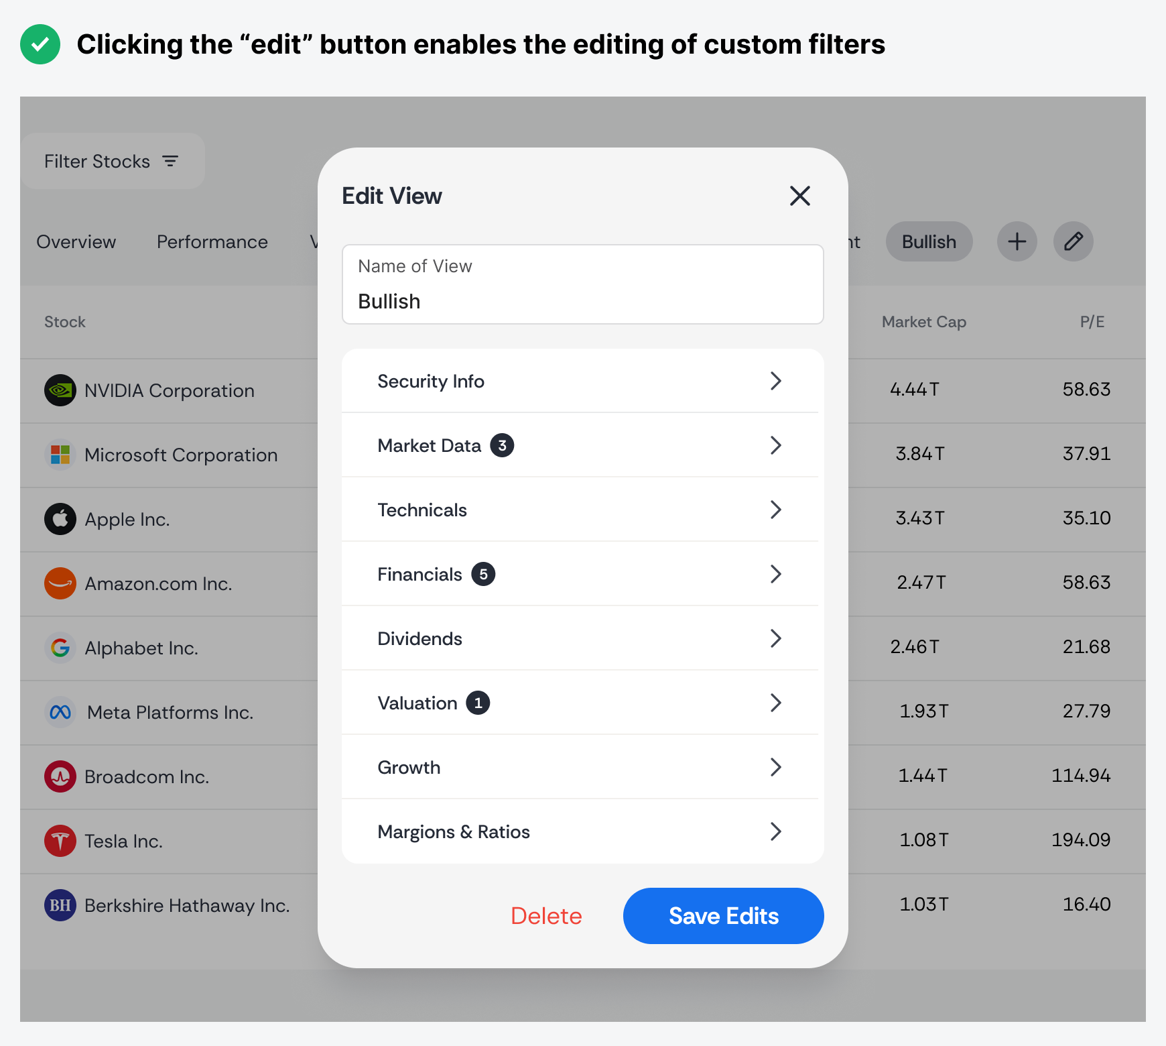Select the Overview tab
The height and width of the screenshot is (1046, 1166).
click(x=76, y=242)
